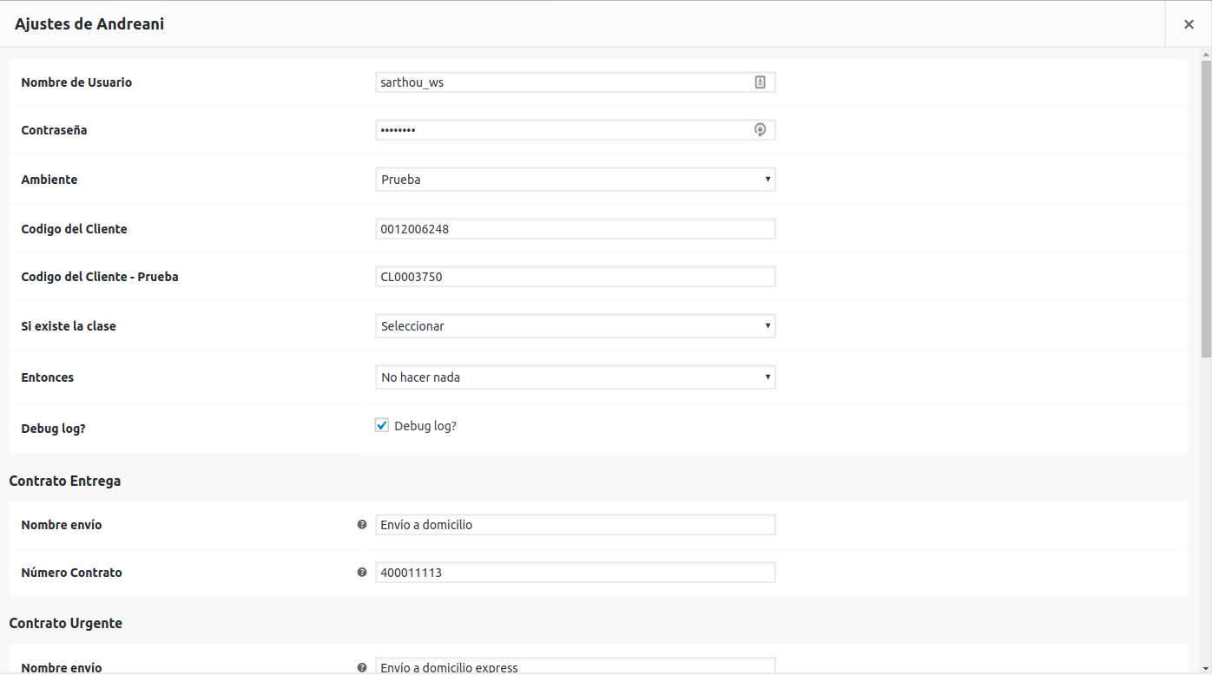1212x675 pixels.
Task: Click the Ajustes de Andreani title
Action: pos(89,24)
